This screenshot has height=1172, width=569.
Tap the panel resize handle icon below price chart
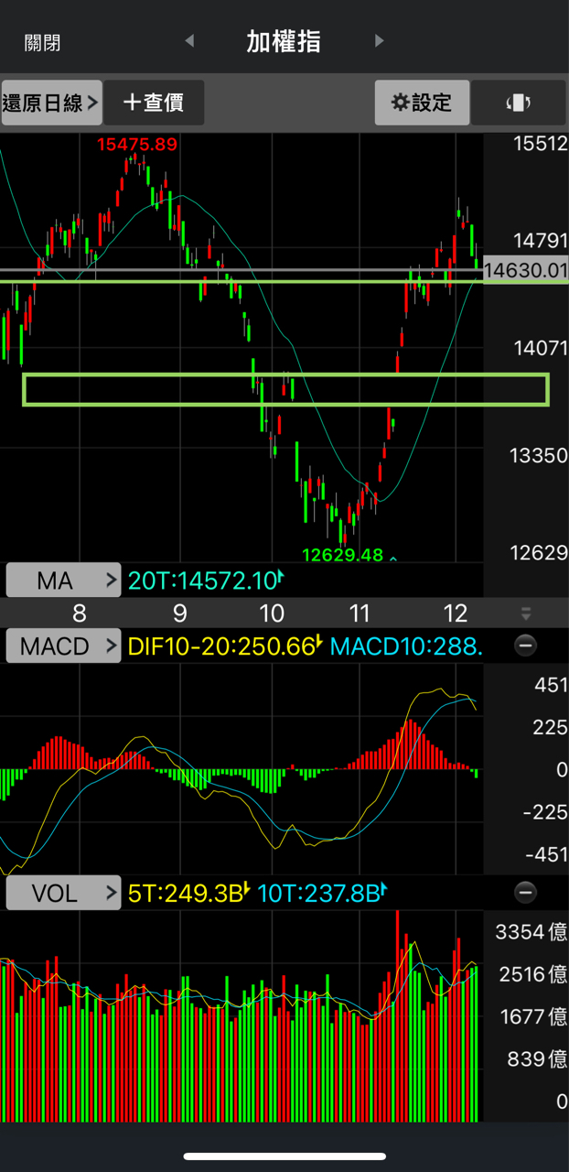(526, 613)
